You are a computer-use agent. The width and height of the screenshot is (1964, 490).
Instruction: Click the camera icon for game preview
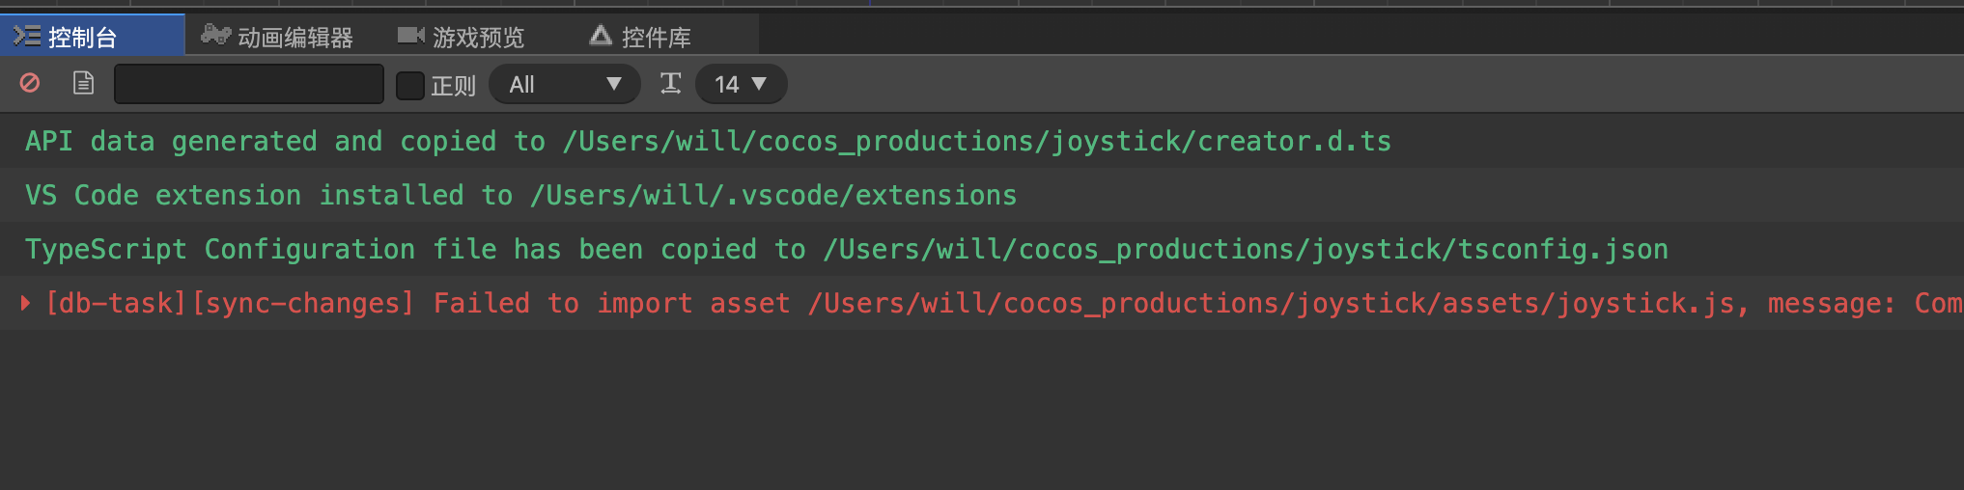pos(410,36)
